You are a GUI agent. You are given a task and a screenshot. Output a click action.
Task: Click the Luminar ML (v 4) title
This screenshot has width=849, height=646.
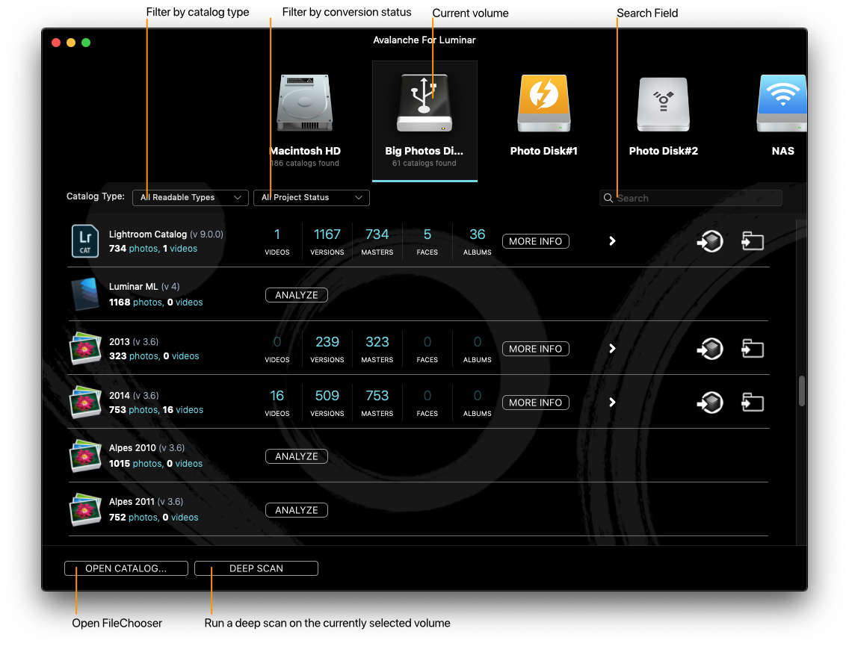click(144, 287)
